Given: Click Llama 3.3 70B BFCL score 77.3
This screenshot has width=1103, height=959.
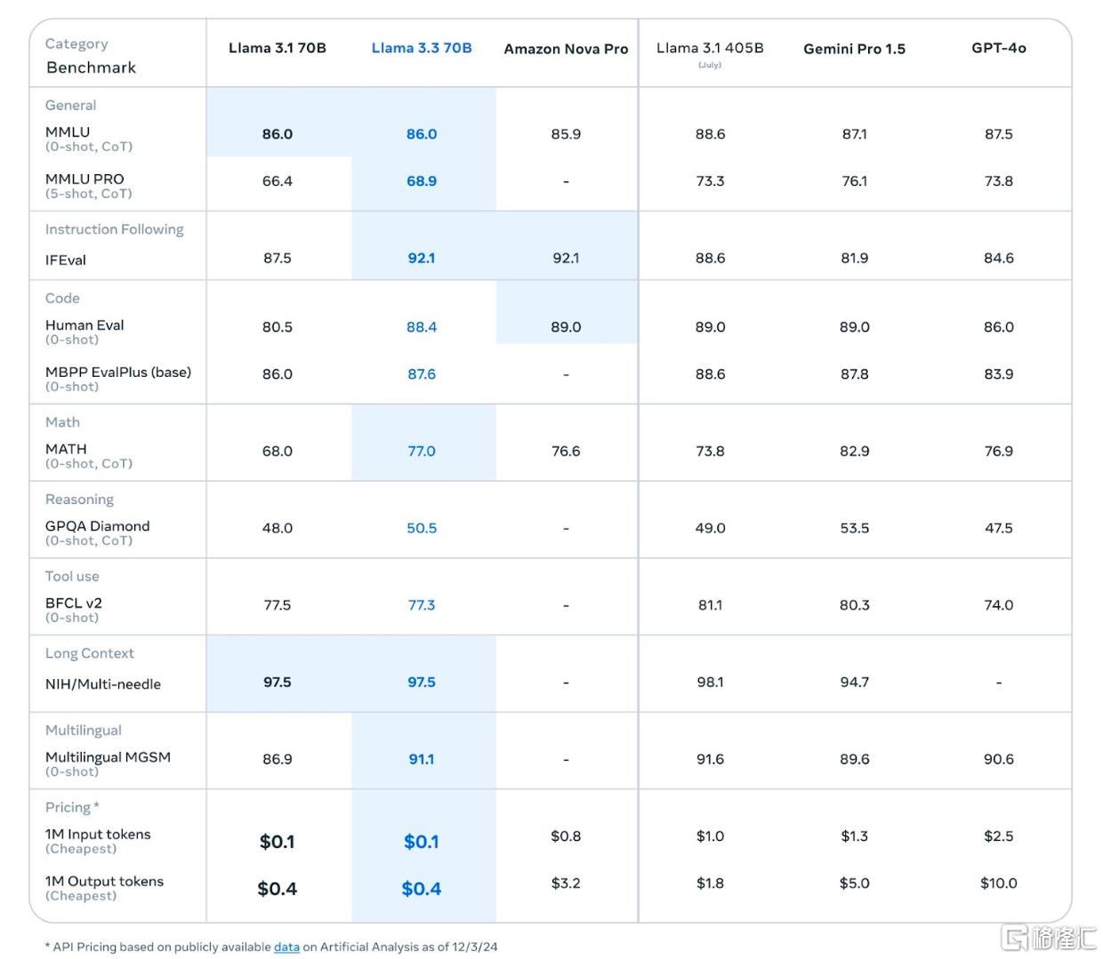Looking at the screenshot, I should coord(422,605).
